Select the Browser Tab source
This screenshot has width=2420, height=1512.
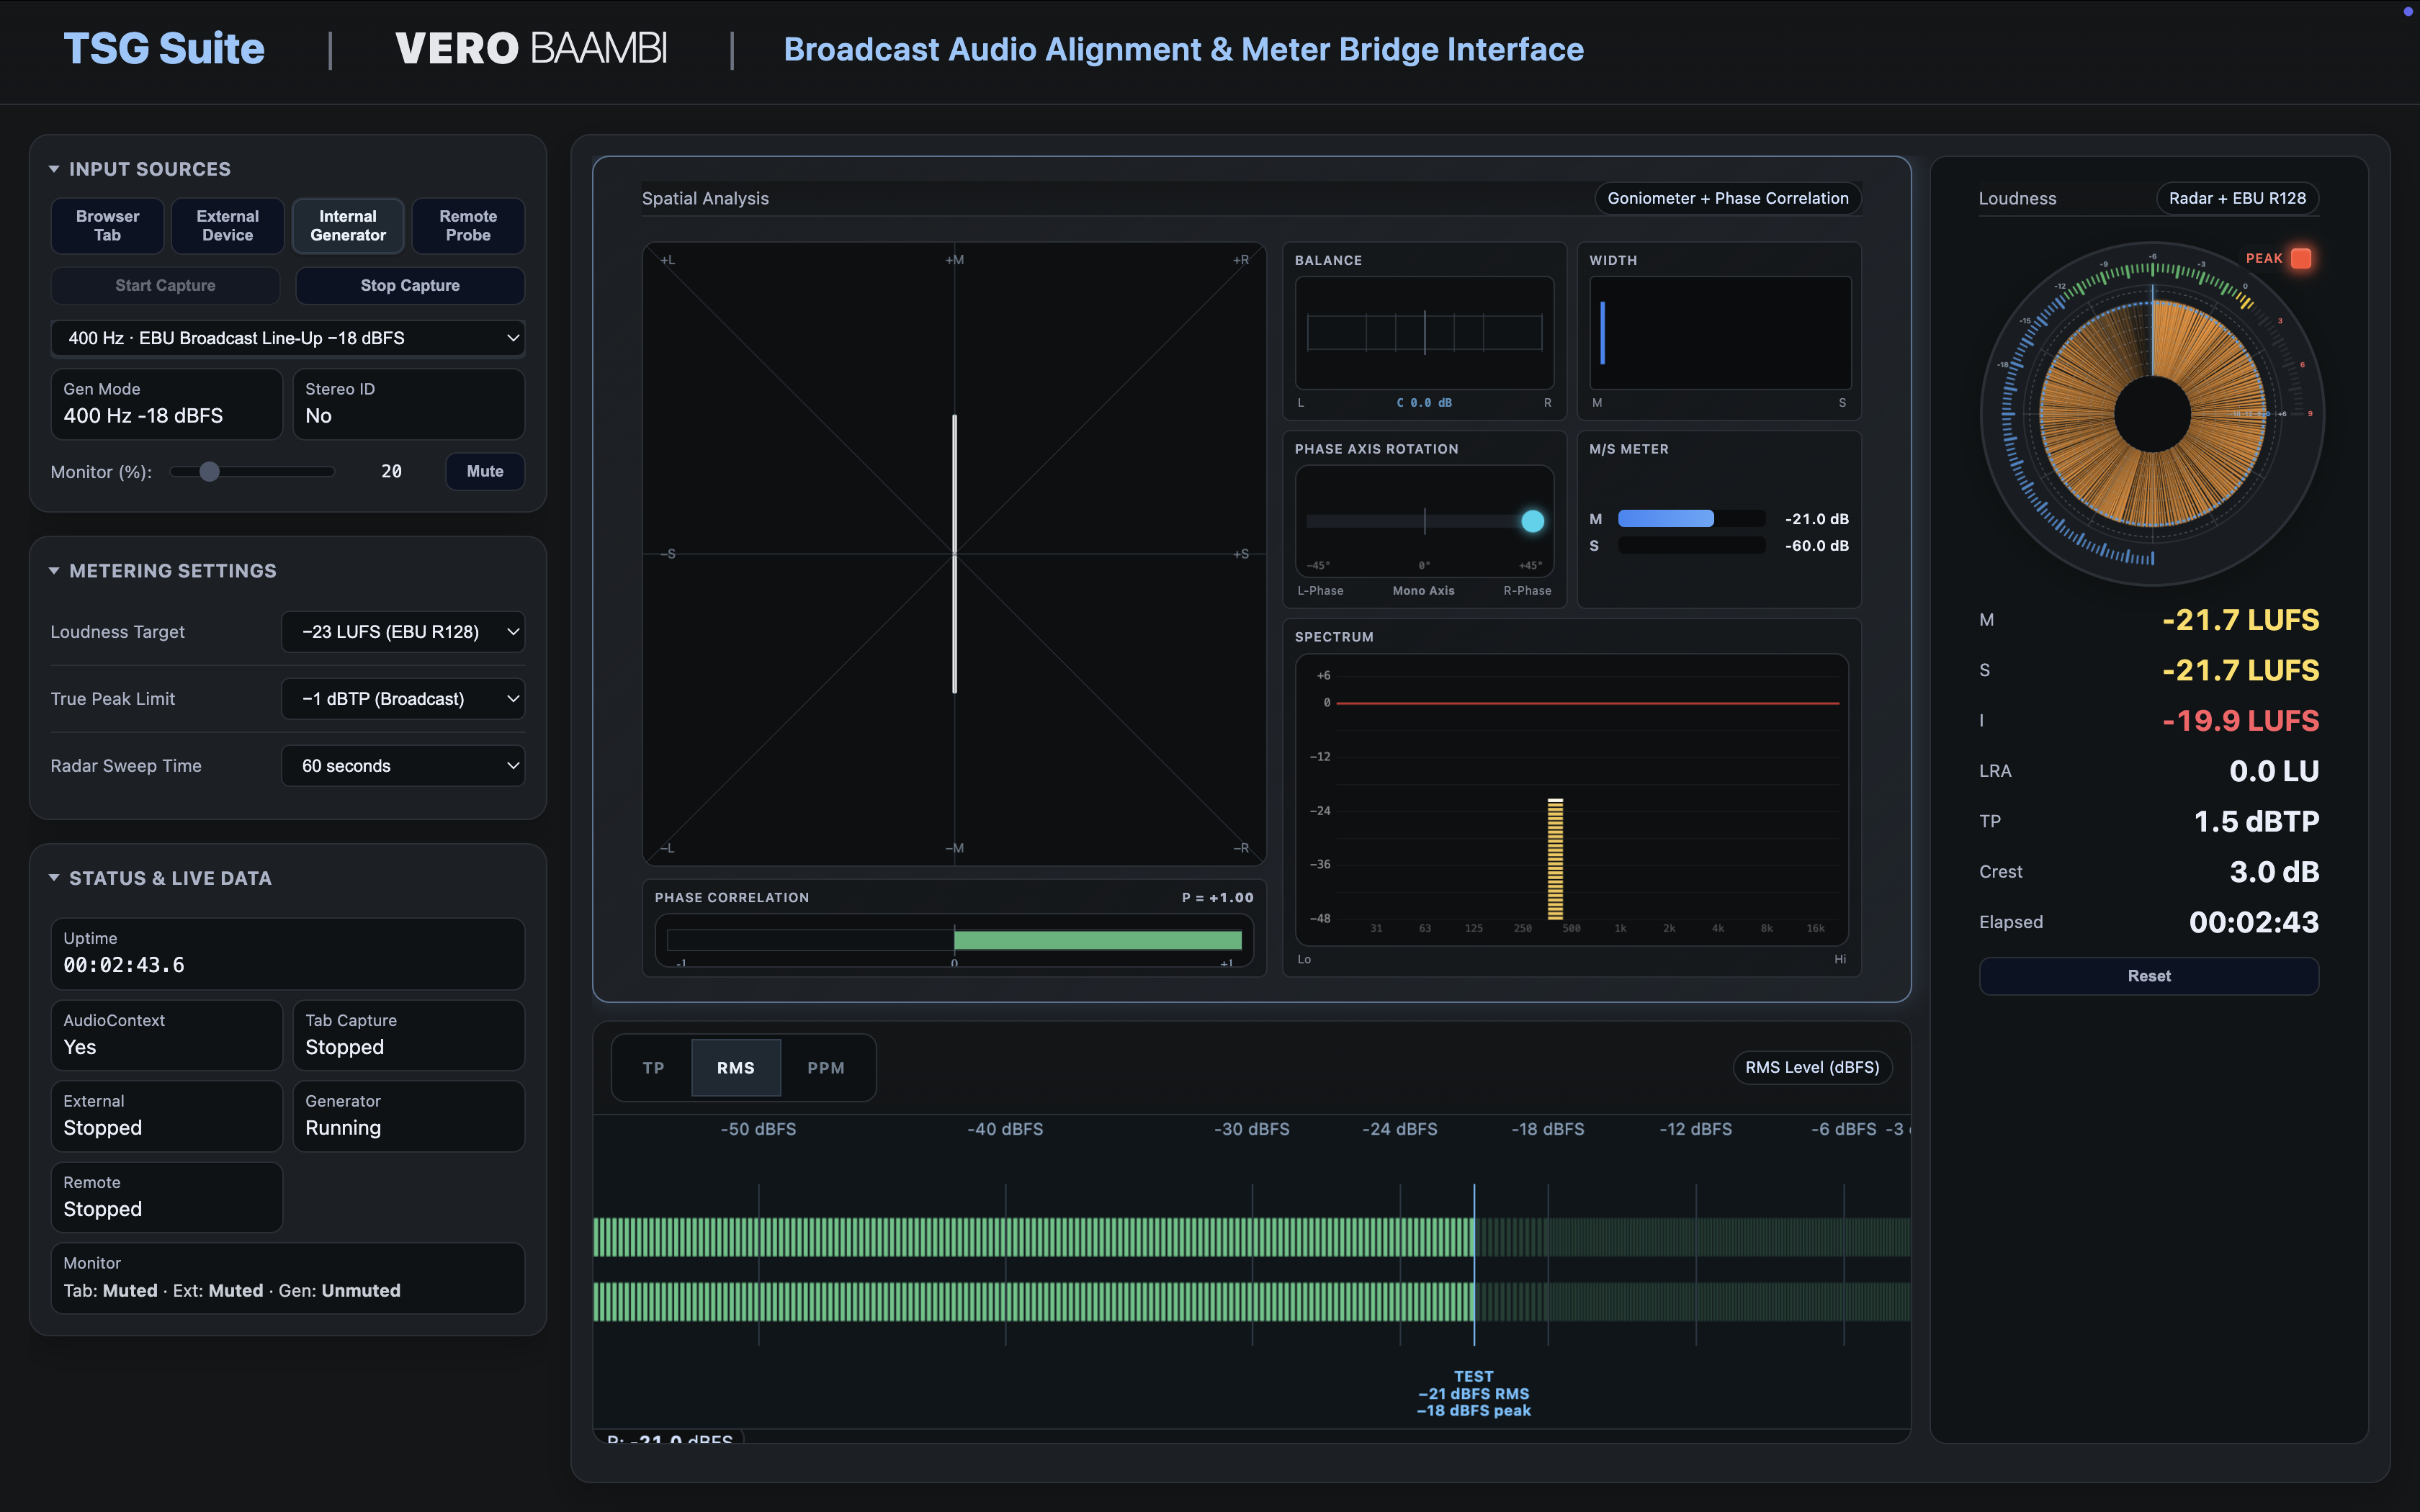point(108,226)
